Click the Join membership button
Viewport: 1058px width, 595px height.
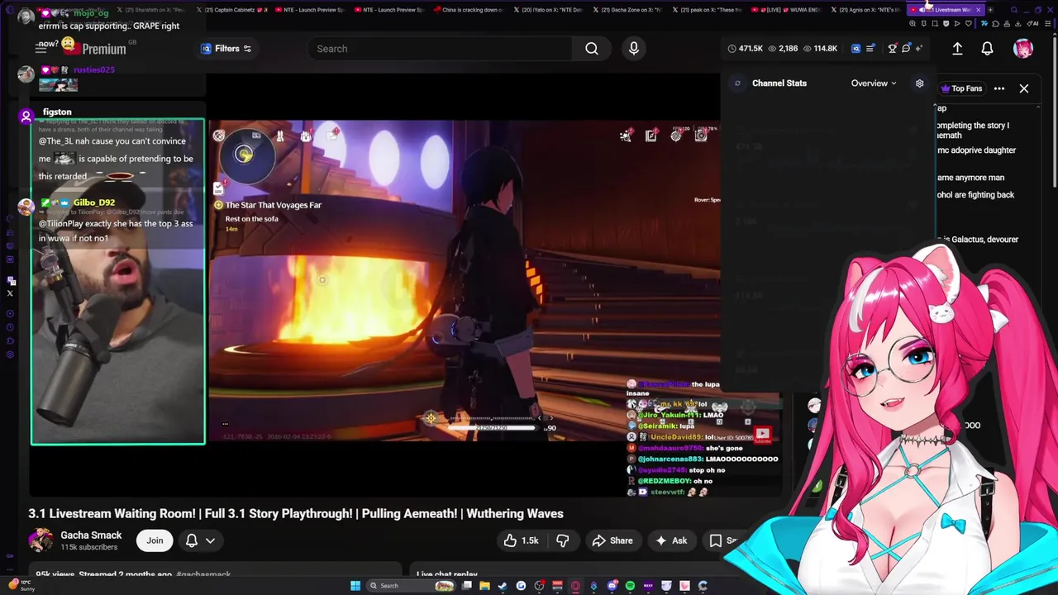pyautogui.click(x=155, y=540)
